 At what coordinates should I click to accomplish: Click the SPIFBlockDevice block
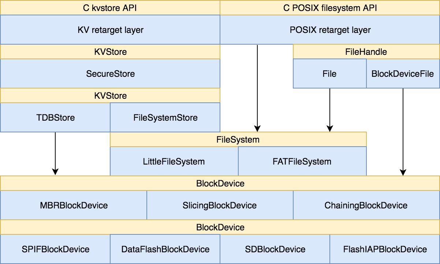[55, 249]
